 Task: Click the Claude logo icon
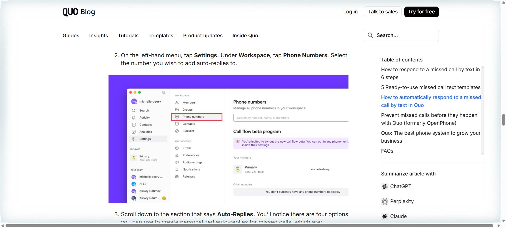[385, 216]
